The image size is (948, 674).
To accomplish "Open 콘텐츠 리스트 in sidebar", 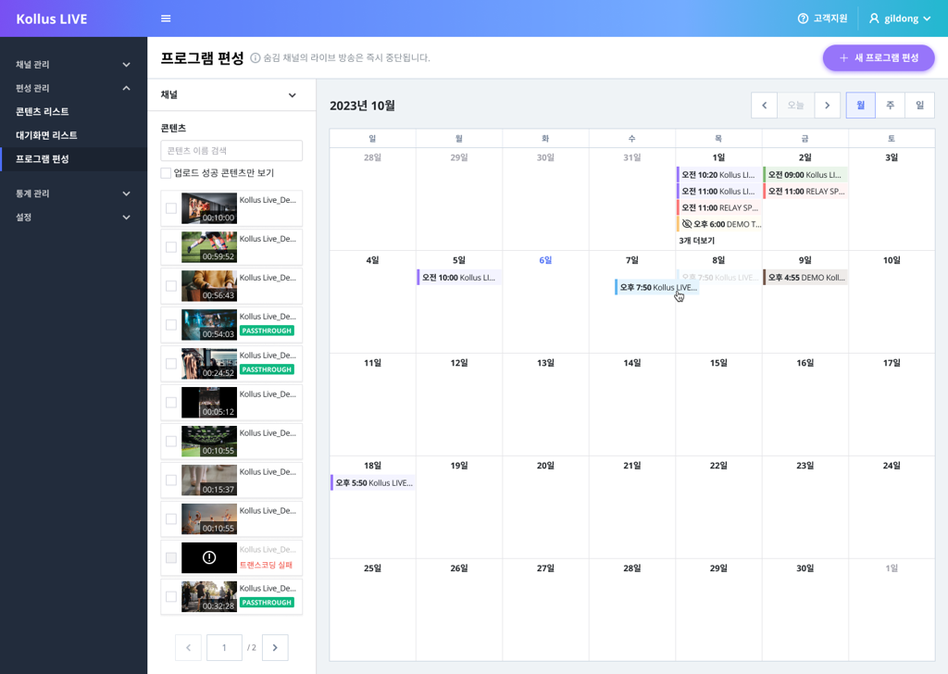I will coord(43,112).
